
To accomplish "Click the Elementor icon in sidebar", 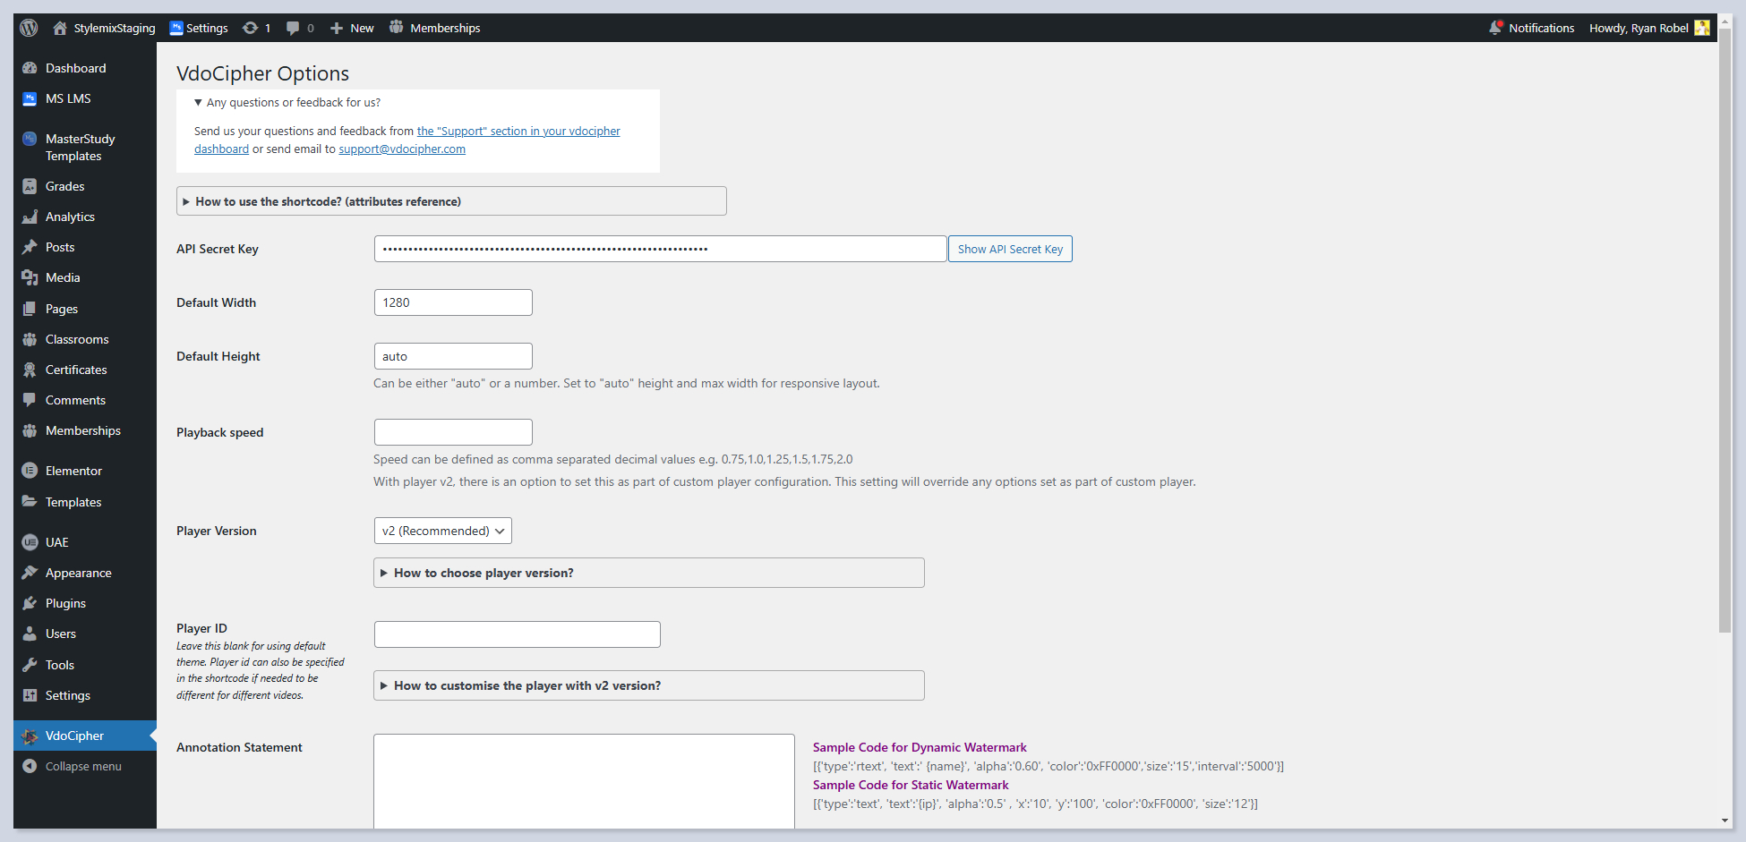I will (30, 471).
